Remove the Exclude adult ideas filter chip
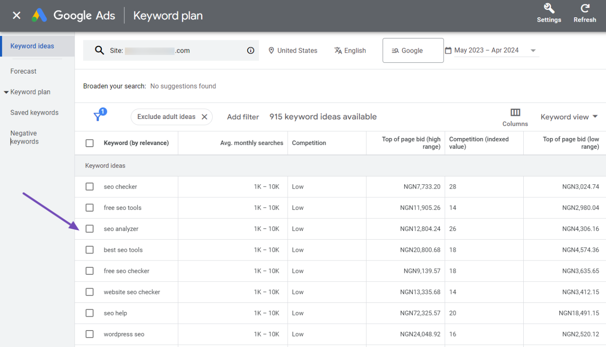The image size is (606, 347). [x=204, y=117]
